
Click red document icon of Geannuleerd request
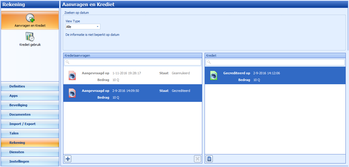[72, 75]
